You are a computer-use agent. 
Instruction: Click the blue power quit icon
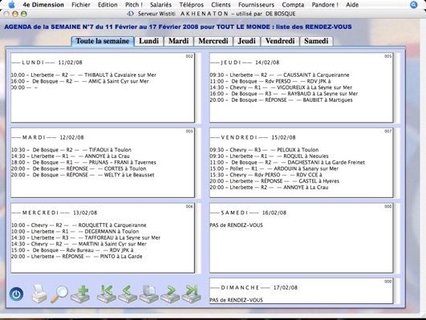[16, 294]
